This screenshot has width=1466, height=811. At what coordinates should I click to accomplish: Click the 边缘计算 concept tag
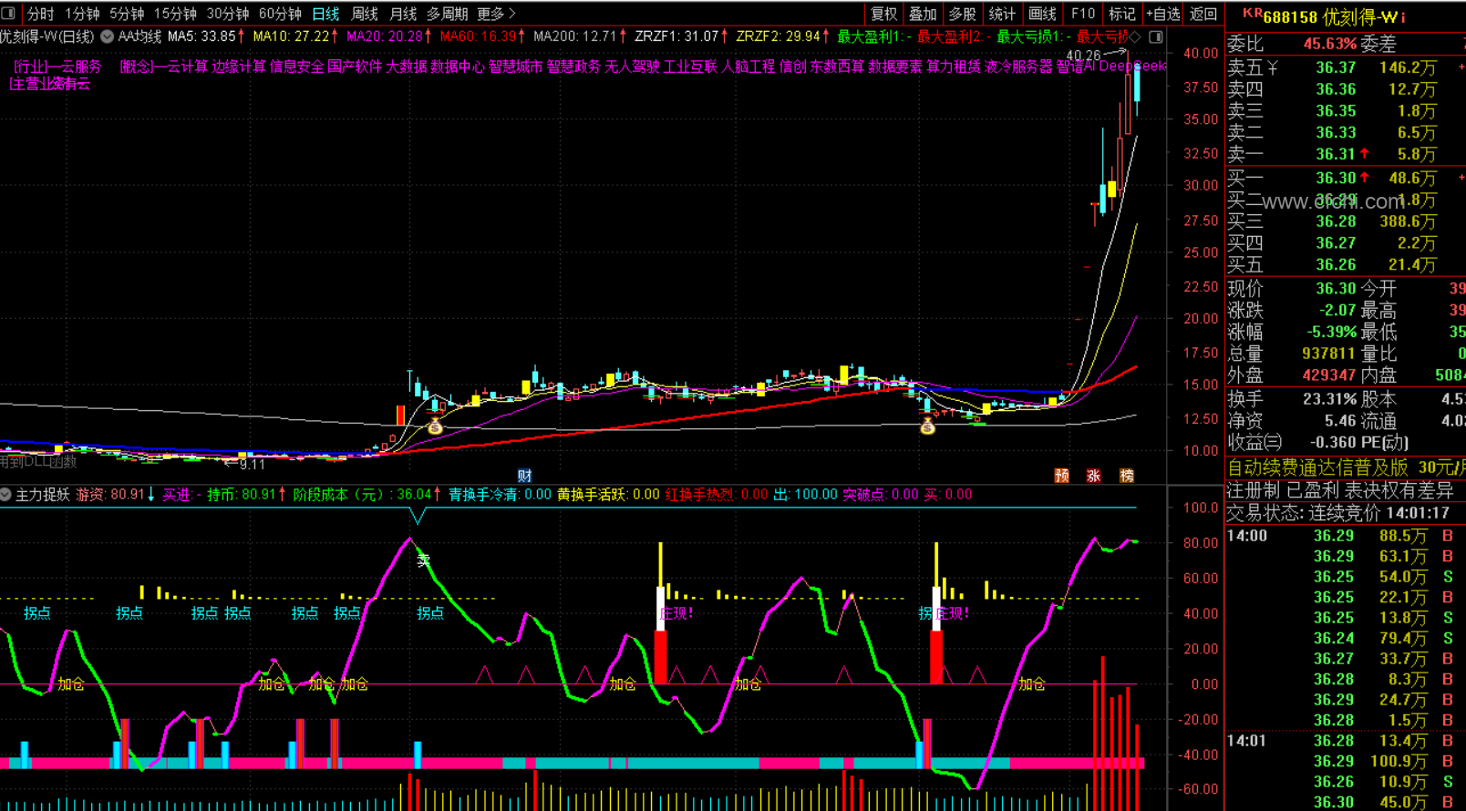point(238,67)
